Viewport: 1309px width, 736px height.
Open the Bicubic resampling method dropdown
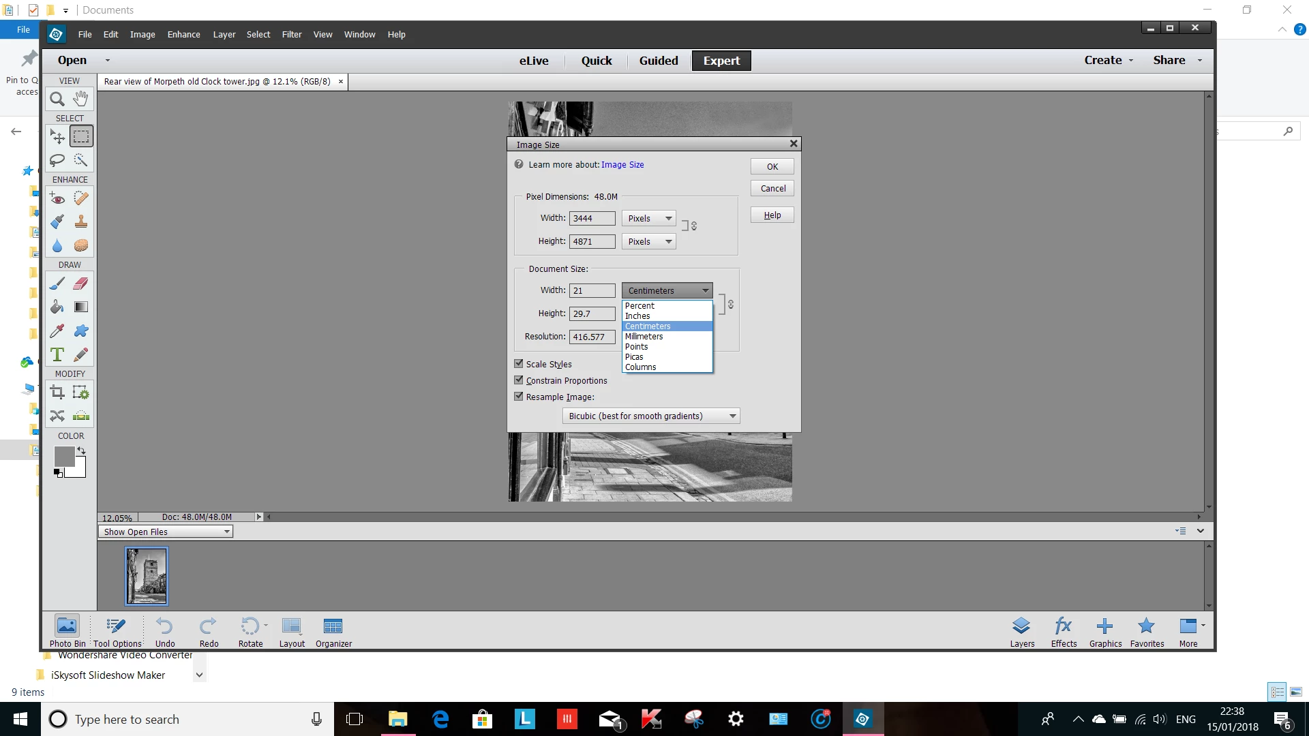[x=651, y=416]
